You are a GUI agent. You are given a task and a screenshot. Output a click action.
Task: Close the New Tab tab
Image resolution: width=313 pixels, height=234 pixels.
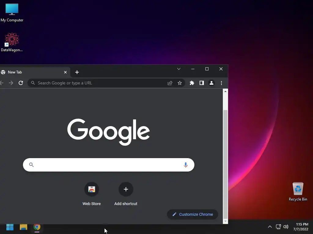tap(65, 72)
